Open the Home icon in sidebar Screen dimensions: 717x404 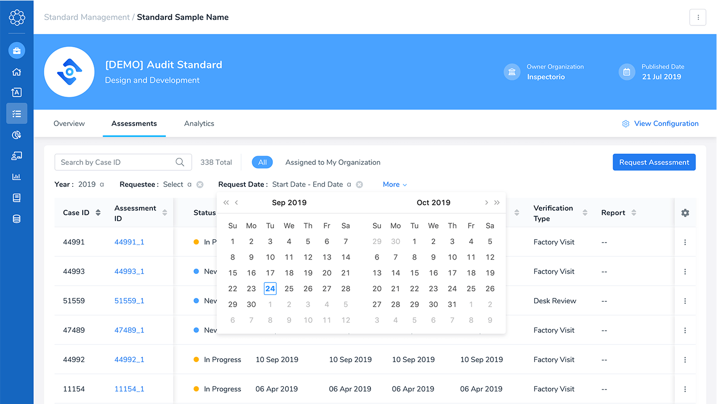point(16,72)
